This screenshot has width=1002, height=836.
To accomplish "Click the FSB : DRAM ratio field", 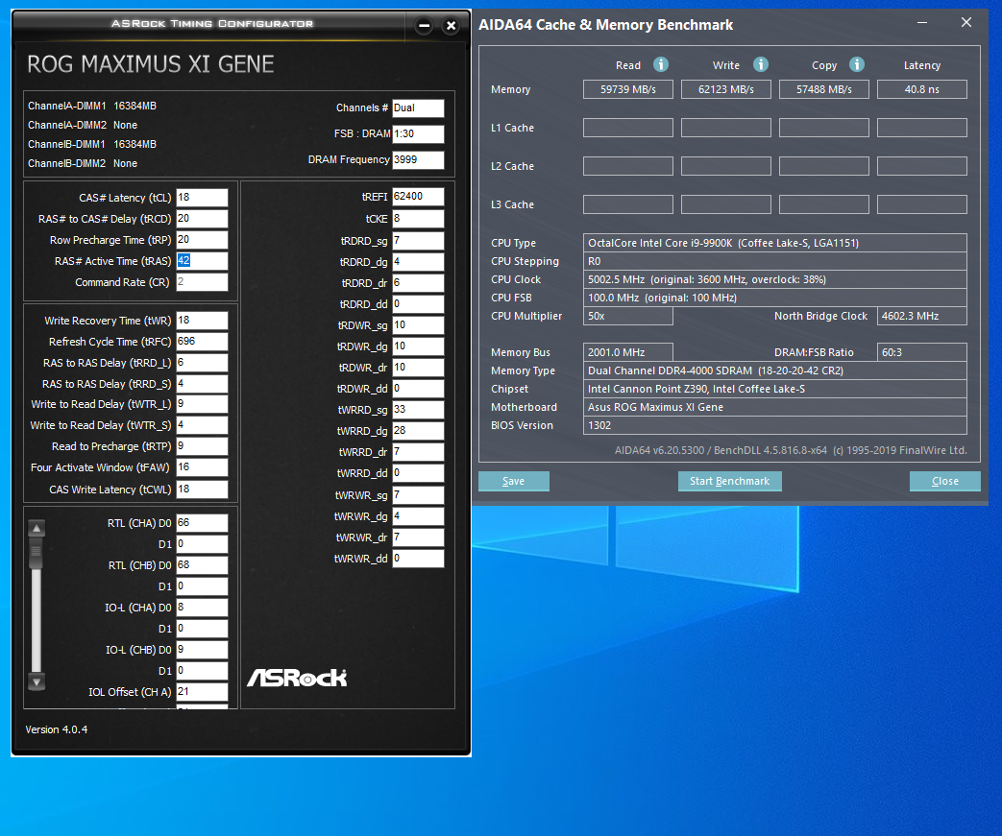I will pyautogui.click(x=418, y=133).
